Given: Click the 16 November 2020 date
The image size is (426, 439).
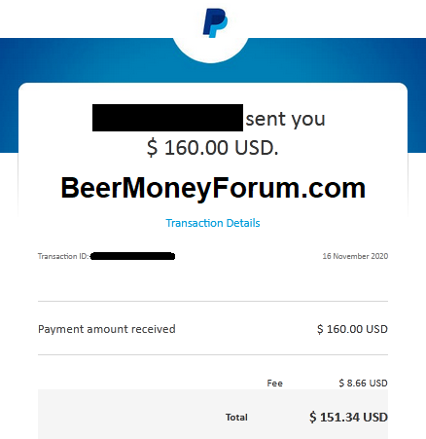Looking at the screenshot, I should [x=355, y=256].
